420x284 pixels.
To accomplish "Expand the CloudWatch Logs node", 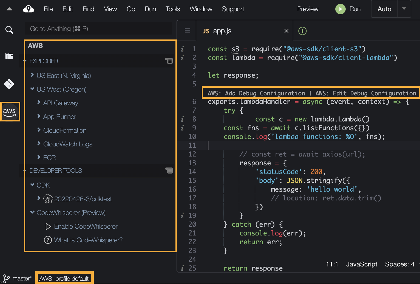I will point(39,143).
